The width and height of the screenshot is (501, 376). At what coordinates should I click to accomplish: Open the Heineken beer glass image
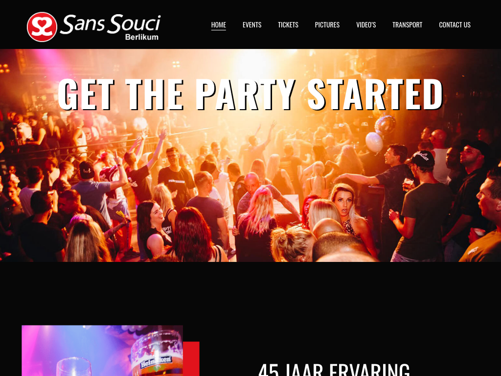pos(102,351)
